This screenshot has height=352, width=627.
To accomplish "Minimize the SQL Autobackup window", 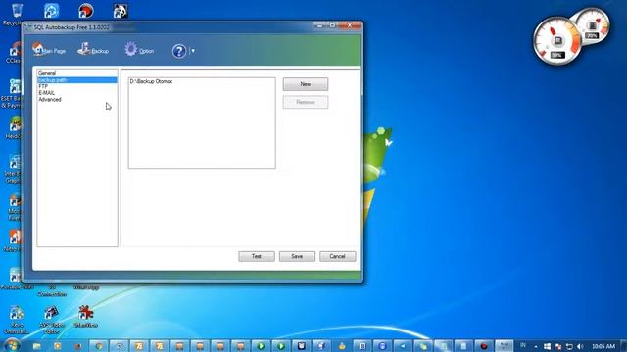I will [x=319, y=26].
